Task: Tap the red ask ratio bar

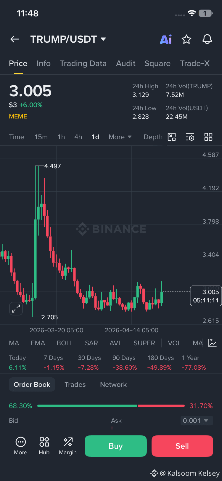Action: point(161,406)
